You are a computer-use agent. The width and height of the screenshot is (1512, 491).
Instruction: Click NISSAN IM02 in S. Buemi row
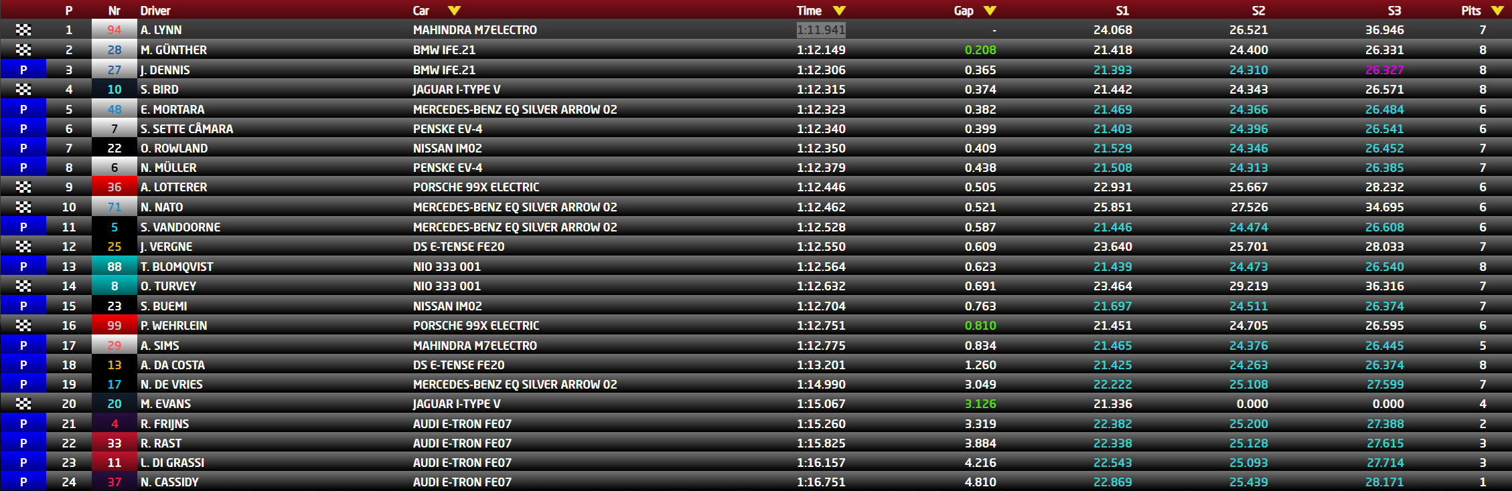click(447, 306)
